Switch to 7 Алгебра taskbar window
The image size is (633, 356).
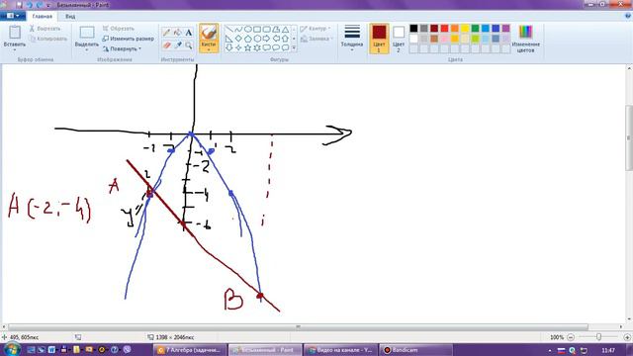coord(190,350)
